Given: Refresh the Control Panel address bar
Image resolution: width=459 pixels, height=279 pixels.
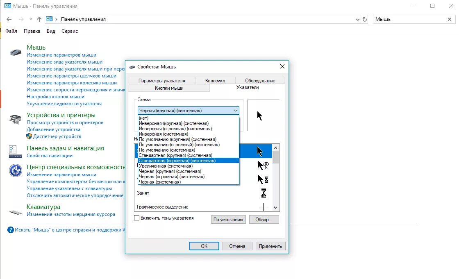Looking at the screenshot, I should point(365,19).
